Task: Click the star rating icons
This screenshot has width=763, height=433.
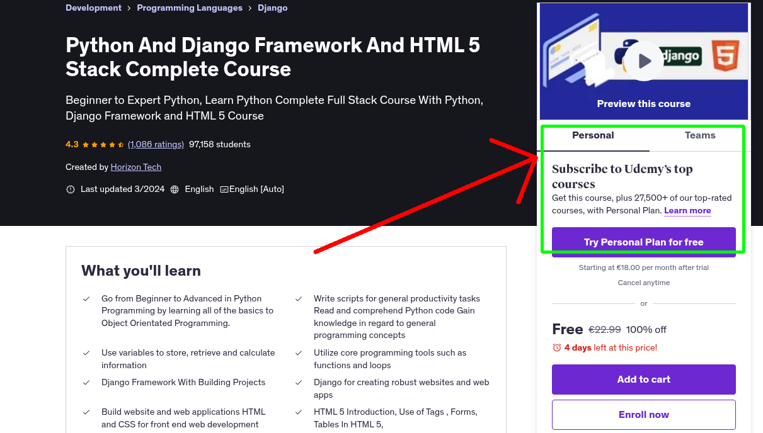Action: click(103, 144)
